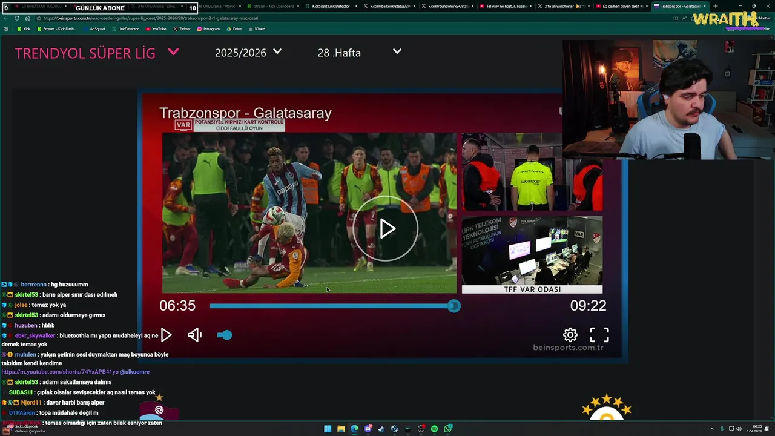The image size is (775, 436).
Task: Switch to cevheri güven taklit tab
Action: (x=622, y=6)
